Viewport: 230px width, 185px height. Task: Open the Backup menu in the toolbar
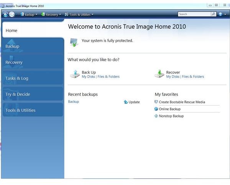point(30,15)
